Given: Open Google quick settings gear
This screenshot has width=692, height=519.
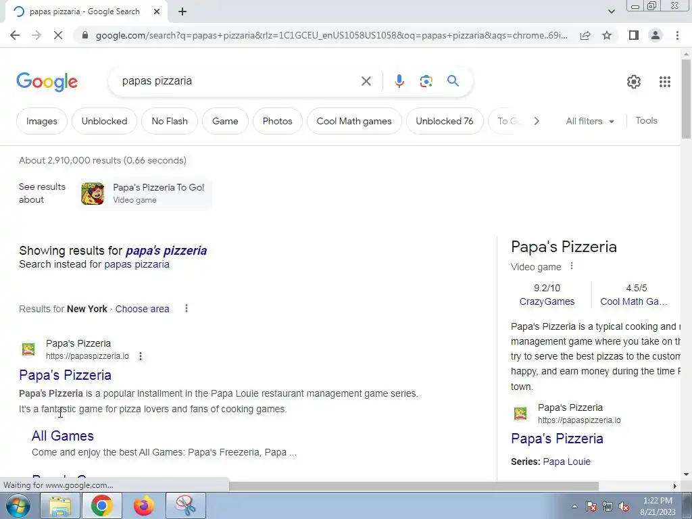Looking at the screenshot, I should pos(634,82).
